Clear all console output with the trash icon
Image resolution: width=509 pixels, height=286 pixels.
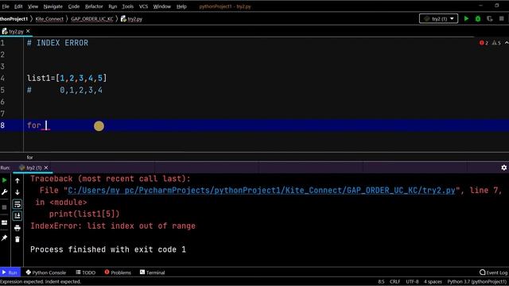pos(17,239)
